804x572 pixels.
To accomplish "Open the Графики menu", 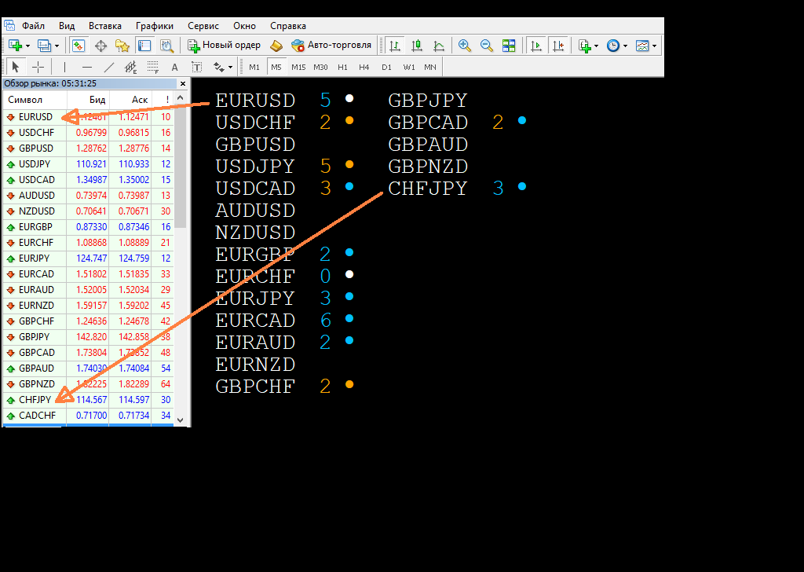I will (x=155, y=26).
